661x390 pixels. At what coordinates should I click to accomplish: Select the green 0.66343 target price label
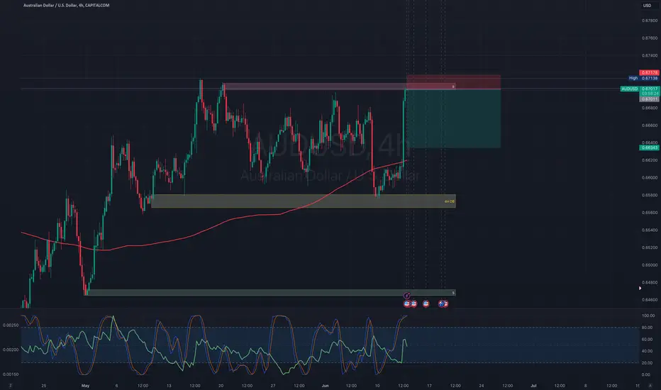(x=649, y=147)
